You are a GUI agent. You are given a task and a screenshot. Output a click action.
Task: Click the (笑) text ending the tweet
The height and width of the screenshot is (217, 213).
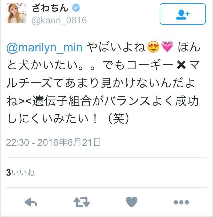[x=119, y=118]
